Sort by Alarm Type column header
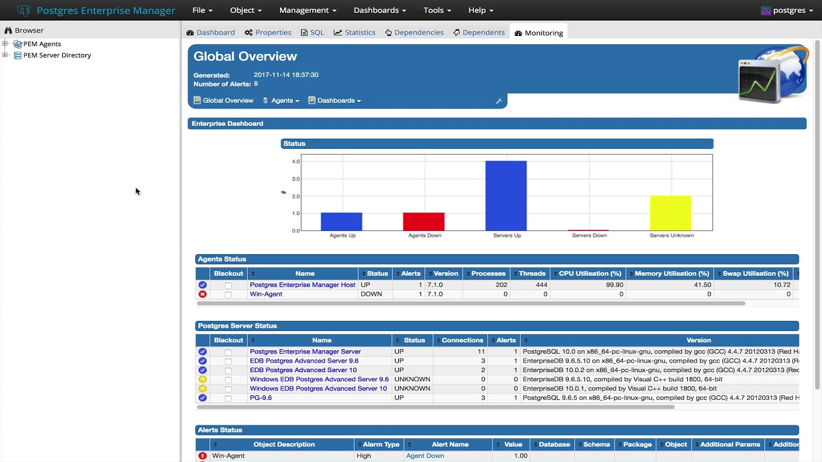822x462 pixels. (379, 445)
